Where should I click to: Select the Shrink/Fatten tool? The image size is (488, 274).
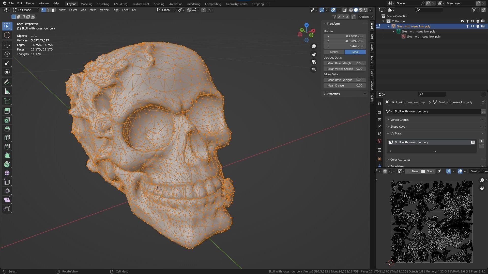click(x=7, y=191)
